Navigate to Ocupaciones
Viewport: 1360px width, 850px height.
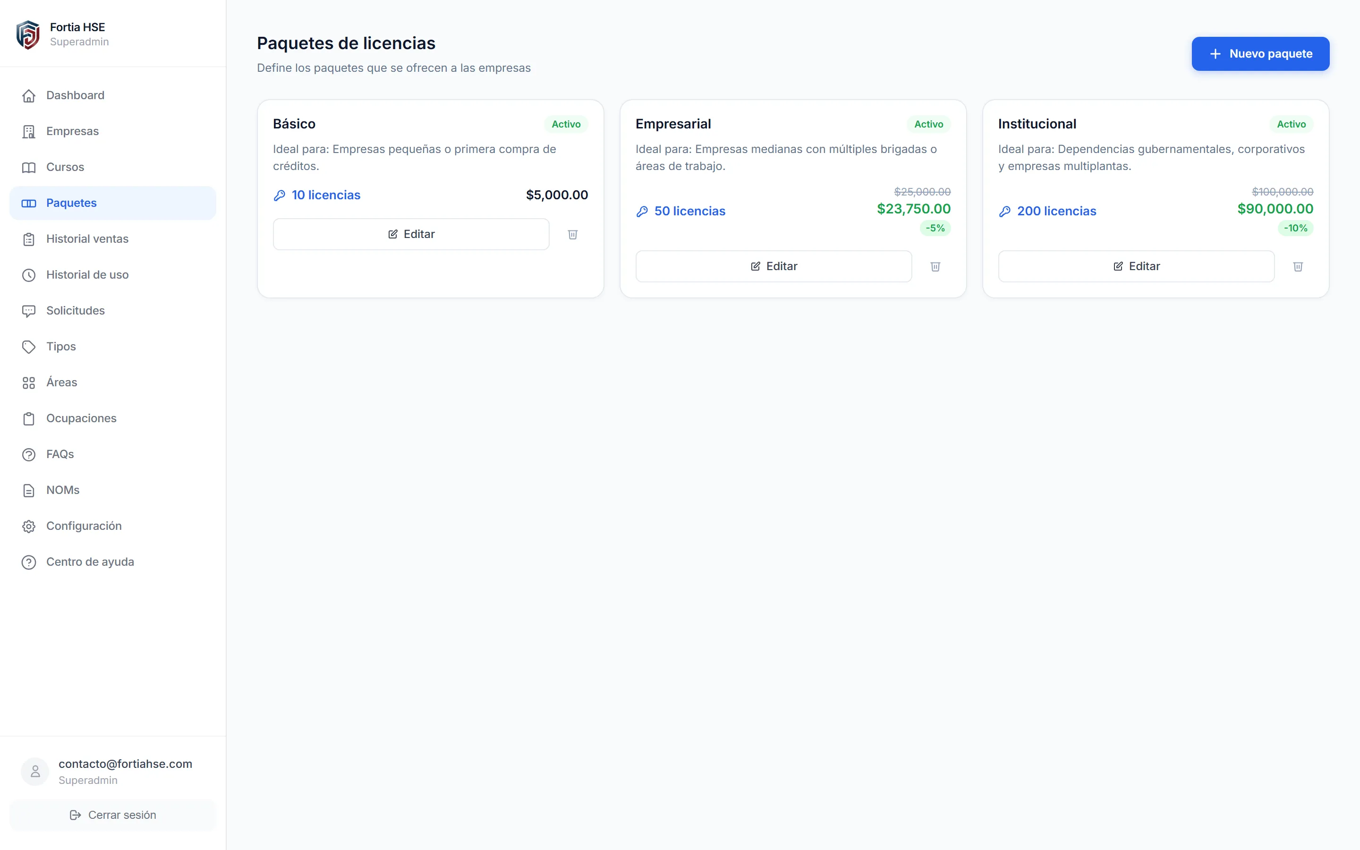point(113,418)
